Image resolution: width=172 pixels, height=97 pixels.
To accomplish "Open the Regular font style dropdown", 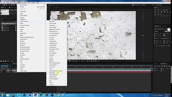I will pyautogui.click(x=159, y=31).
